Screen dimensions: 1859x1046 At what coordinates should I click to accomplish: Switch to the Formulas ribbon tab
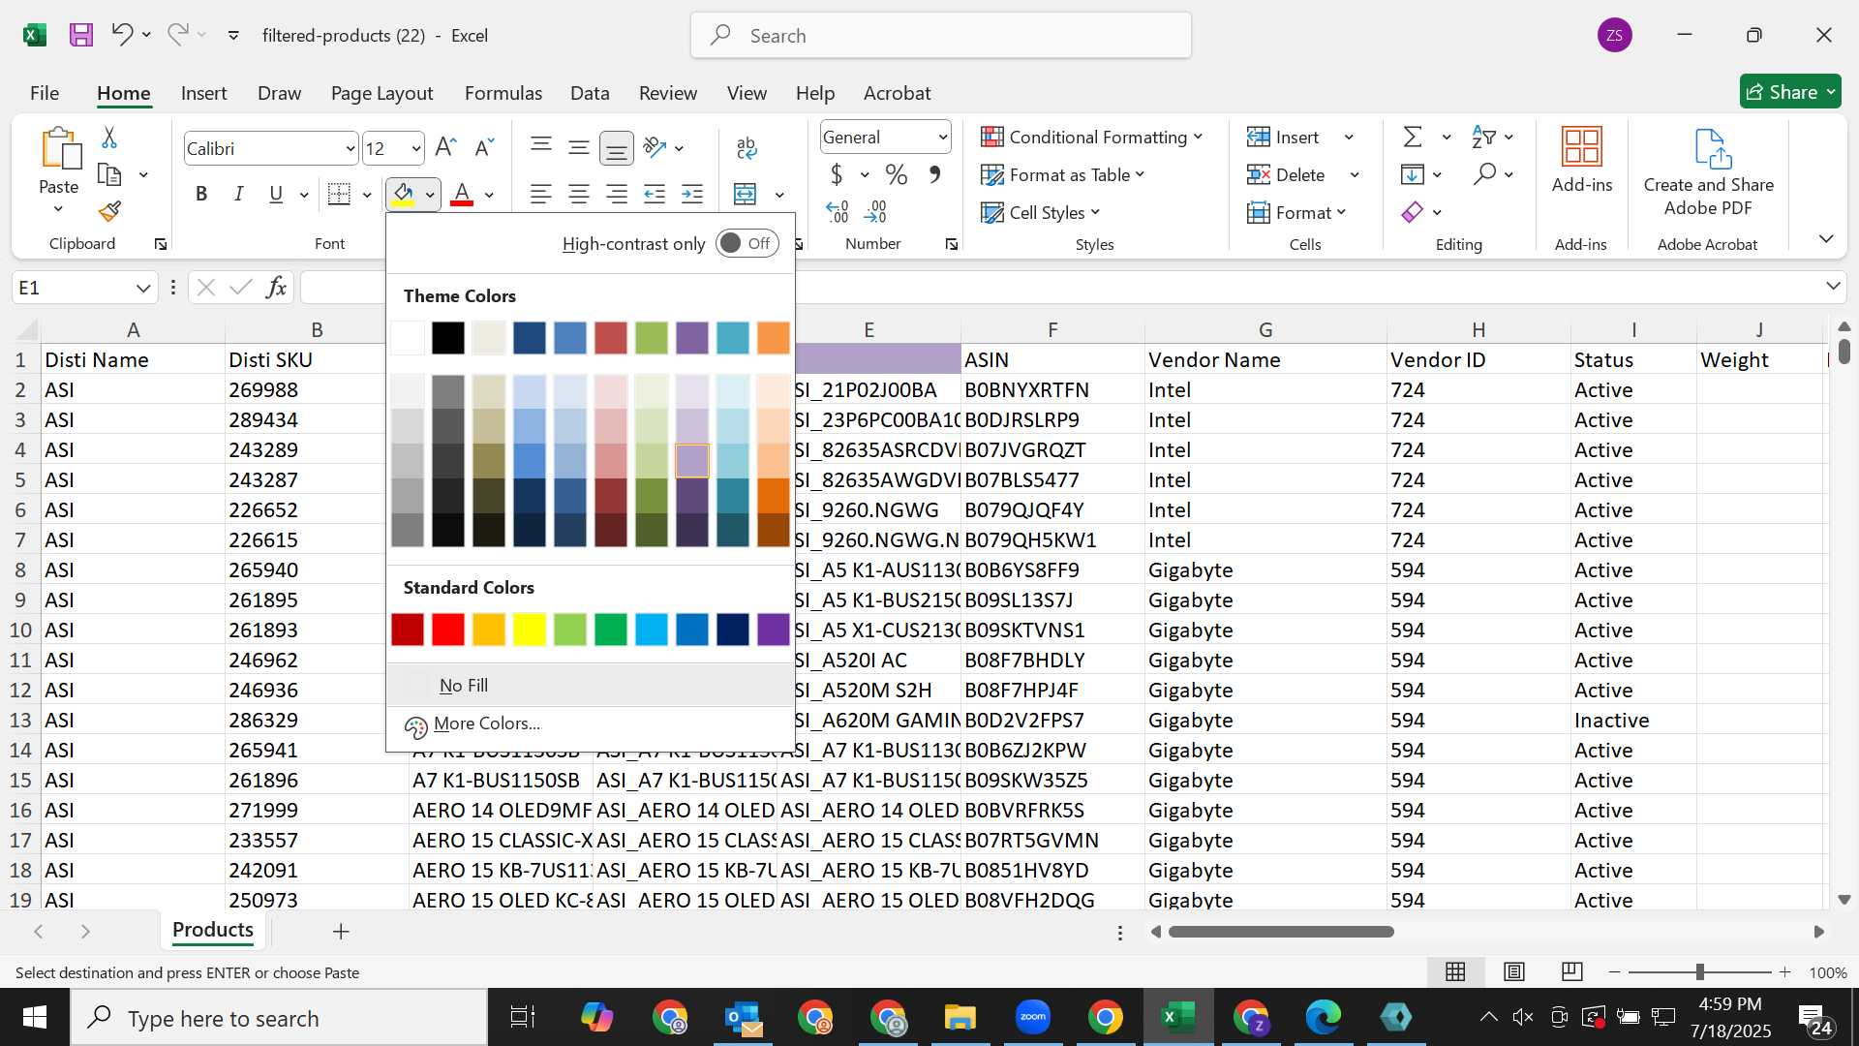[x=503, y=93]
